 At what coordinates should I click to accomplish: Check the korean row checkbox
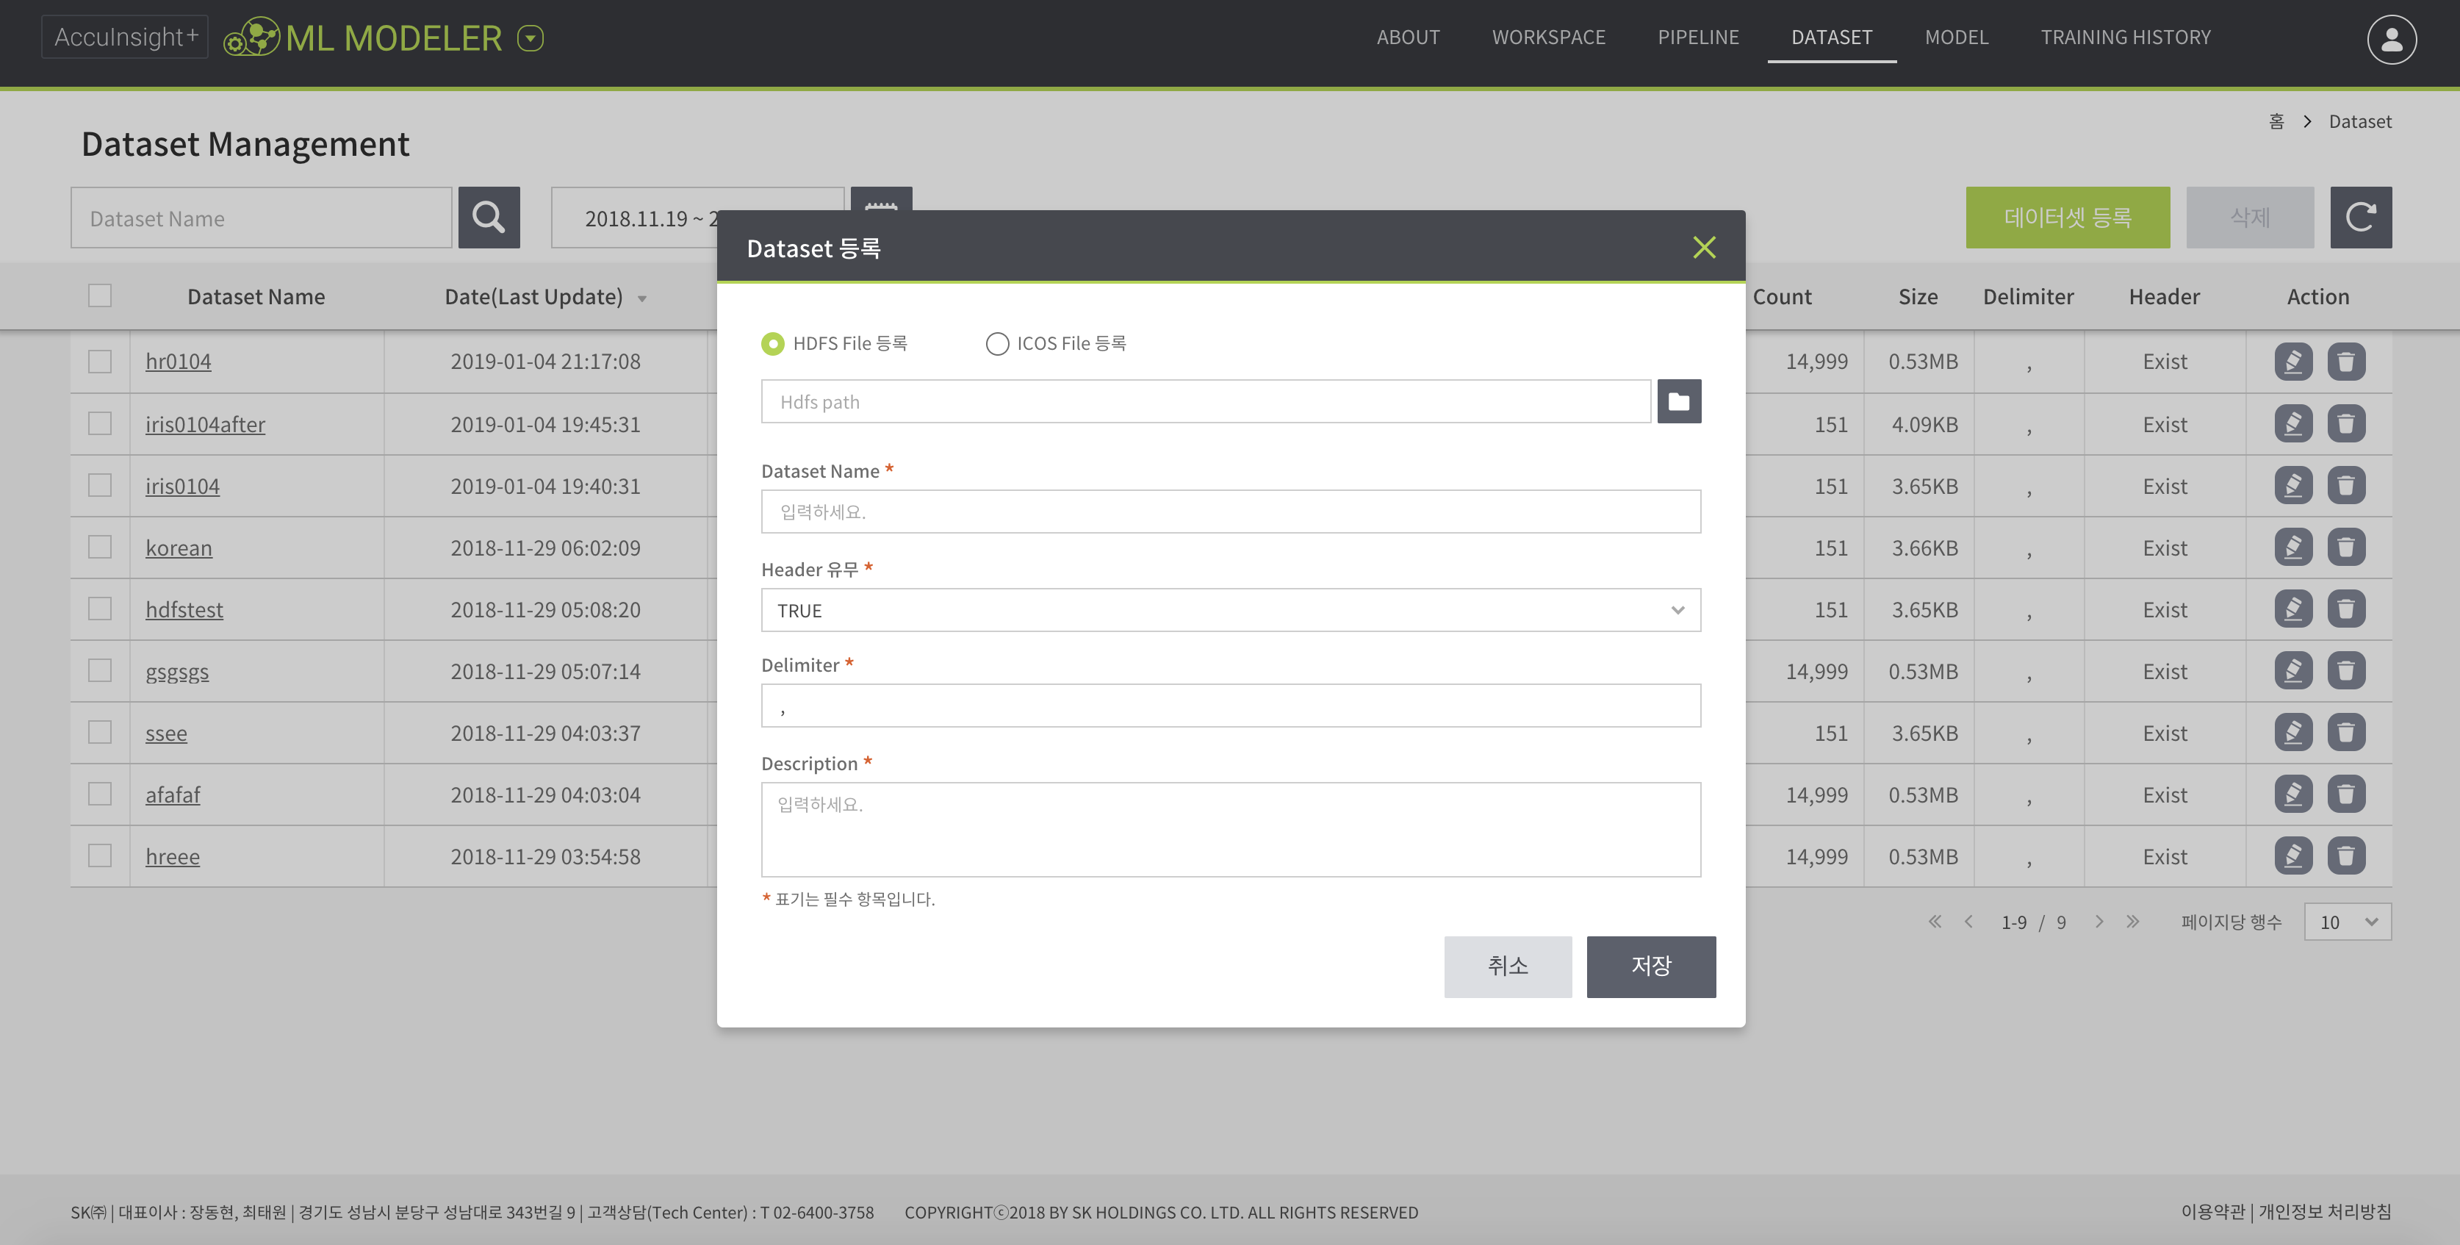99,547
